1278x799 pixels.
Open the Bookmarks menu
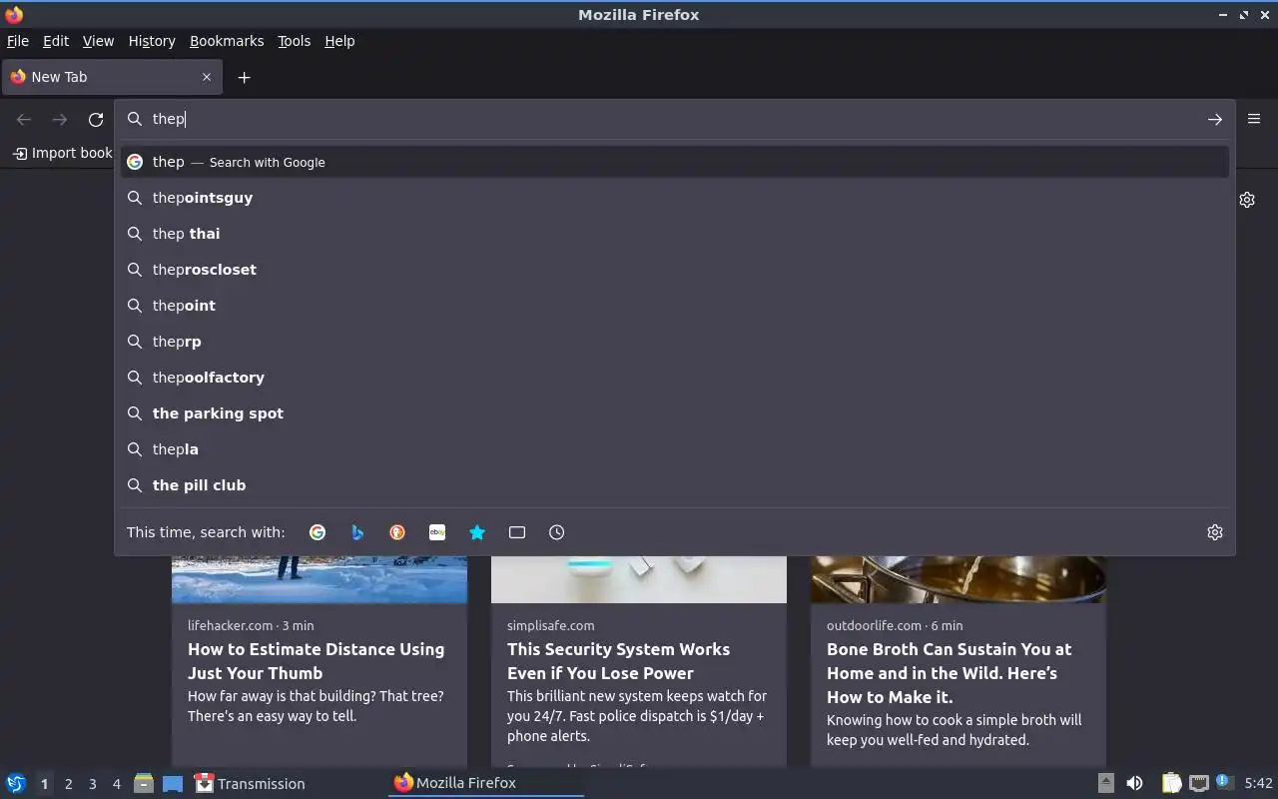tap(227, 41)
